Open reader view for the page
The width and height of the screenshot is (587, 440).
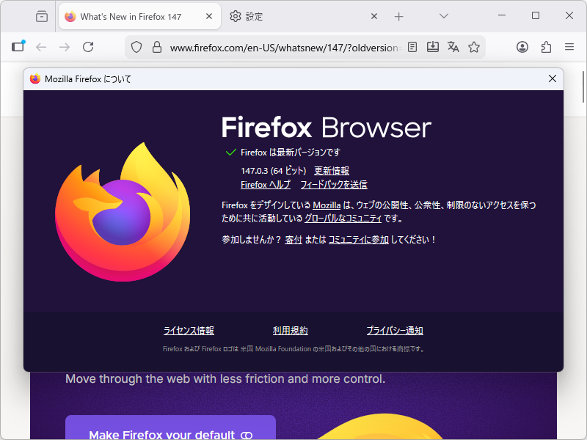(x=412, y=46)
